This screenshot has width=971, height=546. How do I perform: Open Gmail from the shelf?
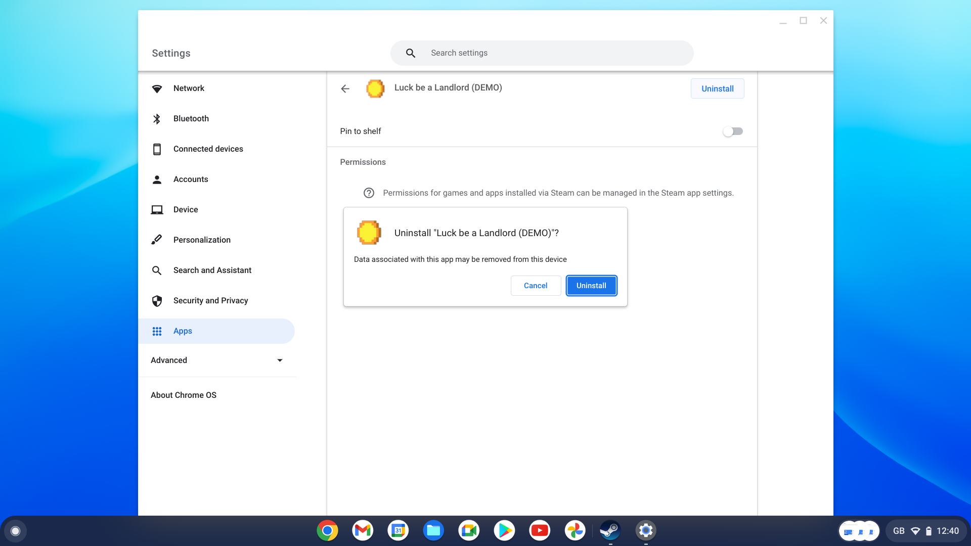(x=363, y=530)
